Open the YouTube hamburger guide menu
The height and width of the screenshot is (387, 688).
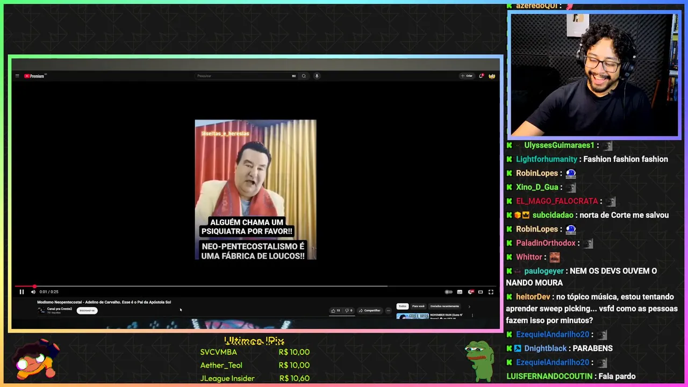pos(17,76)
